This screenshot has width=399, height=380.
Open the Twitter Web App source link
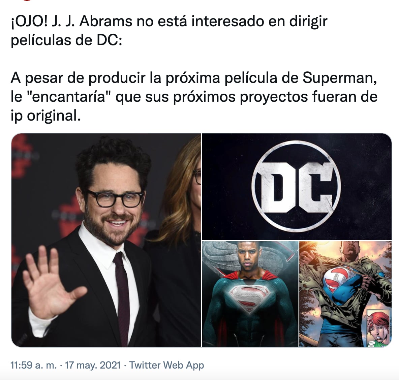167,365
